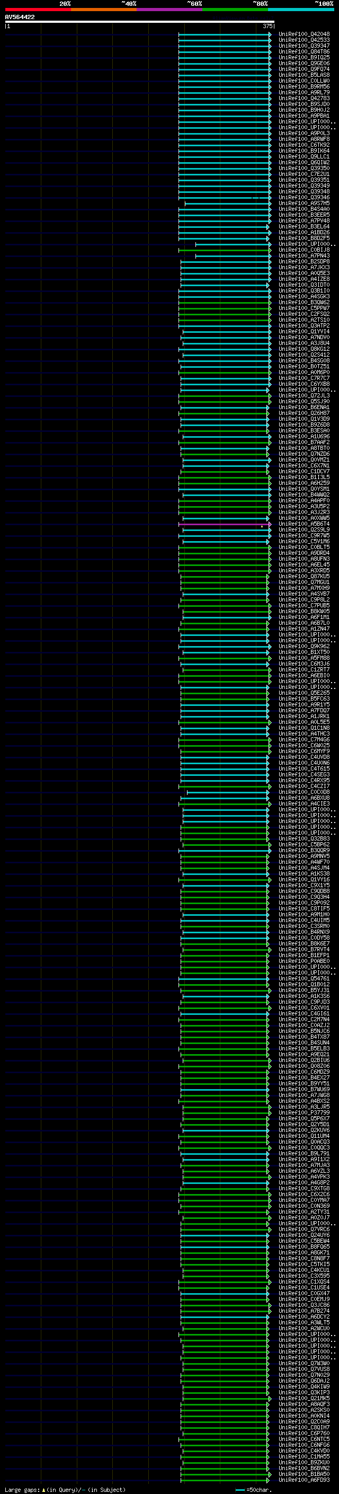Click the white query bar under AV564422
339x1494 pixels.
tap(140, 22)
